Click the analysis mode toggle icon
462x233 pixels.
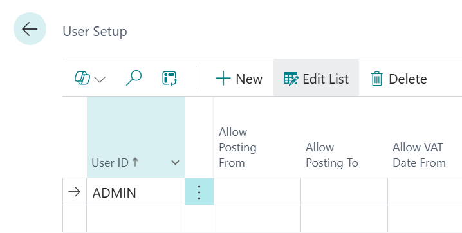click(169, 79)
